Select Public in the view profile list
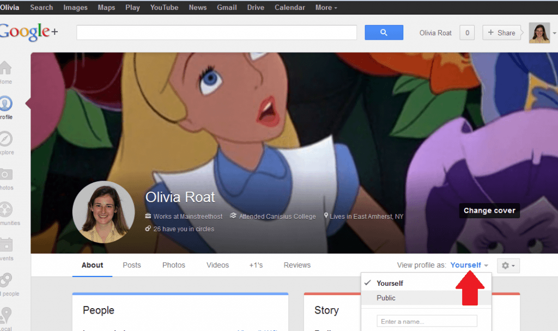The height and width of the screenshot is (331, 558). [x=386, y=298]
